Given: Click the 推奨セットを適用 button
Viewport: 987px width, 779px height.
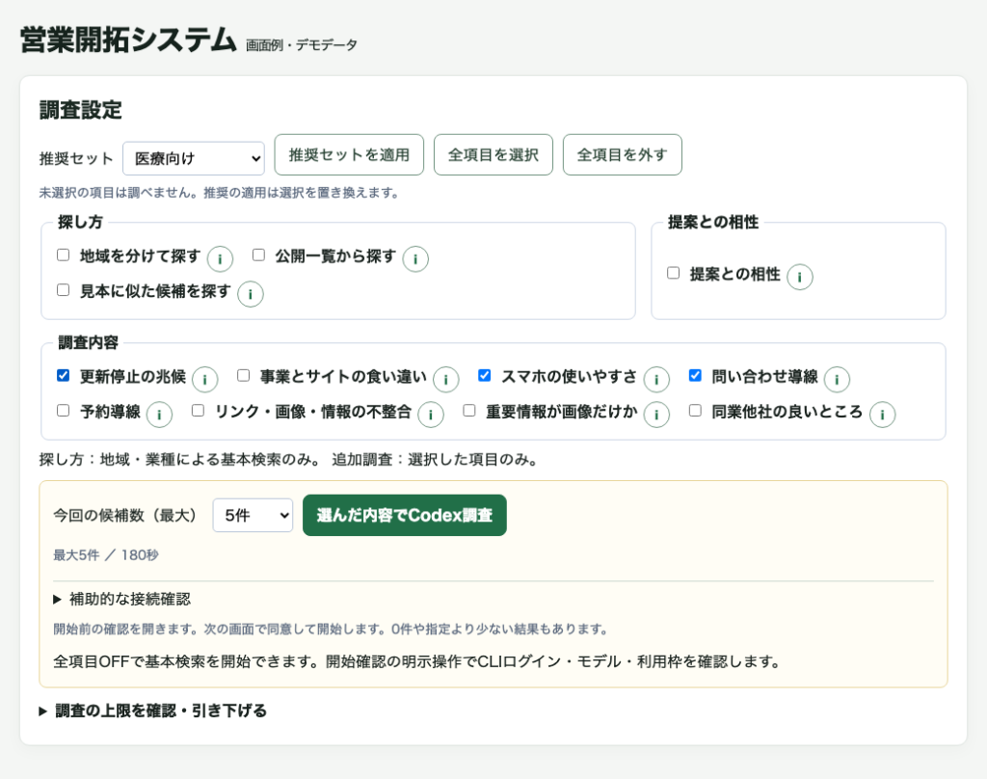Looking at the screenshot, I should coord(349,155).
